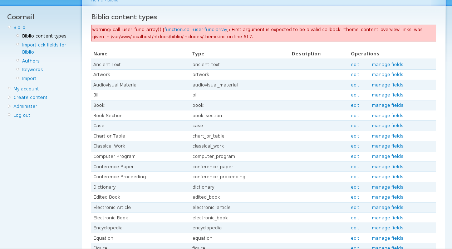Edit the Book type
Image resolution: width=452 pixels, height=249 pixels.
355,105
